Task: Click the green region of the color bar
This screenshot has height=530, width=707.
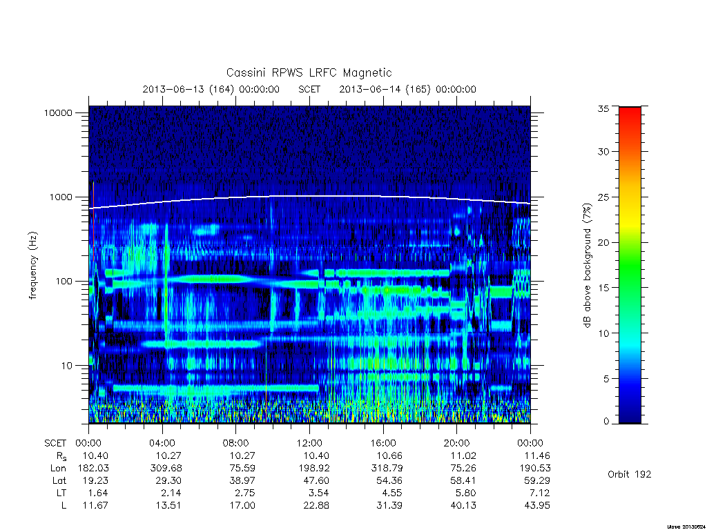Action: [630, 266]
